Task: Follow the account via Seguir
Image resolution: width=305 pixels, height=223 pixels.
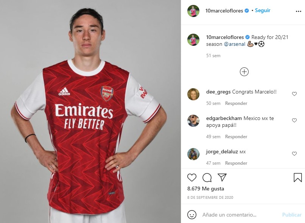Action: click(x=263, y=11)
